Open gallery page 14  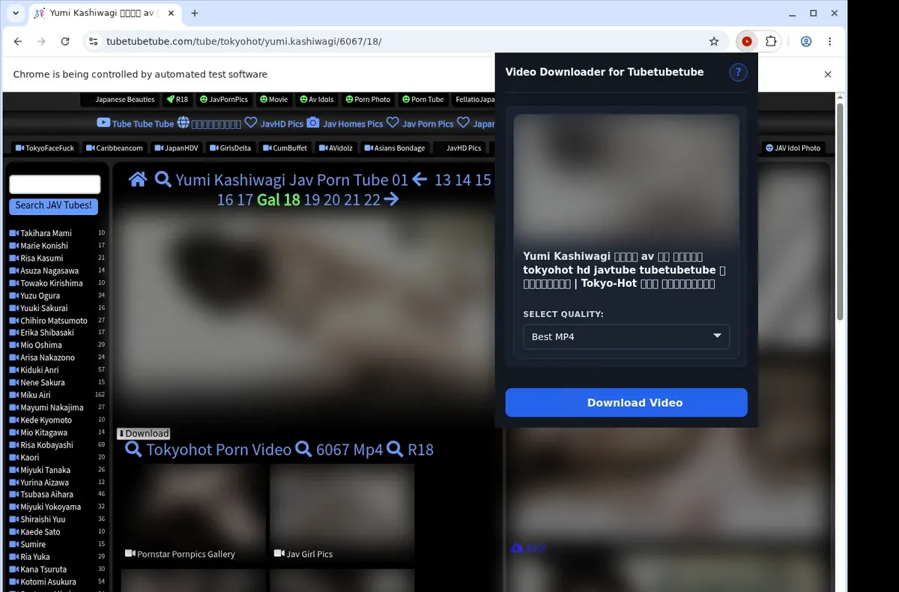pyautogui.click(x=463, y=179)
